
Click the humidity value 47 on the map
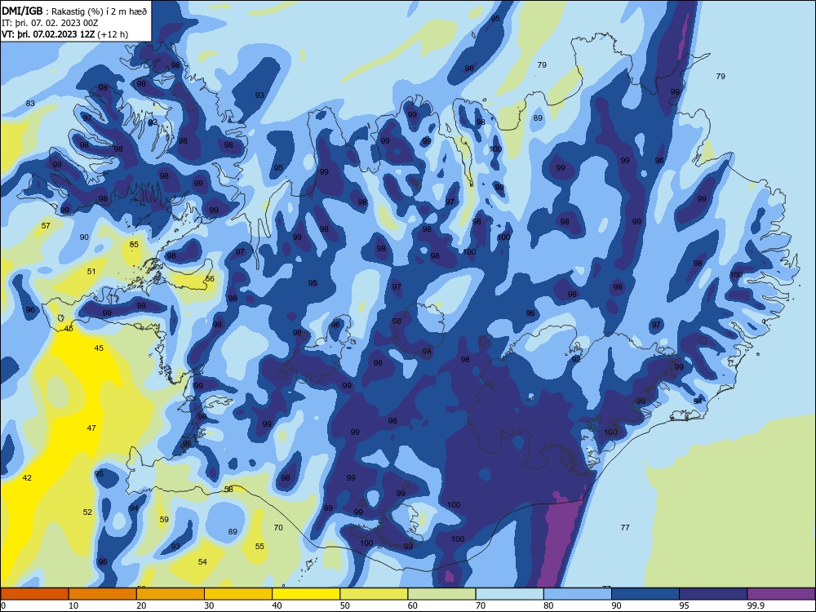(91, 428)
